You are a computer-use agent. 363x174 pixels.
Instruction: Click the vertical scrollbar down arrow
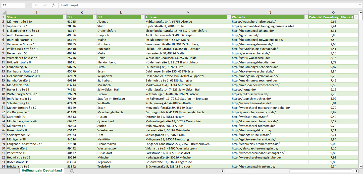pyautogui.click(x=361, y=166)
